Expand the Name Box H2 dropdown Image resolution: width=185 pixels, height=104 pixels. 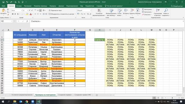click(12, 21)
